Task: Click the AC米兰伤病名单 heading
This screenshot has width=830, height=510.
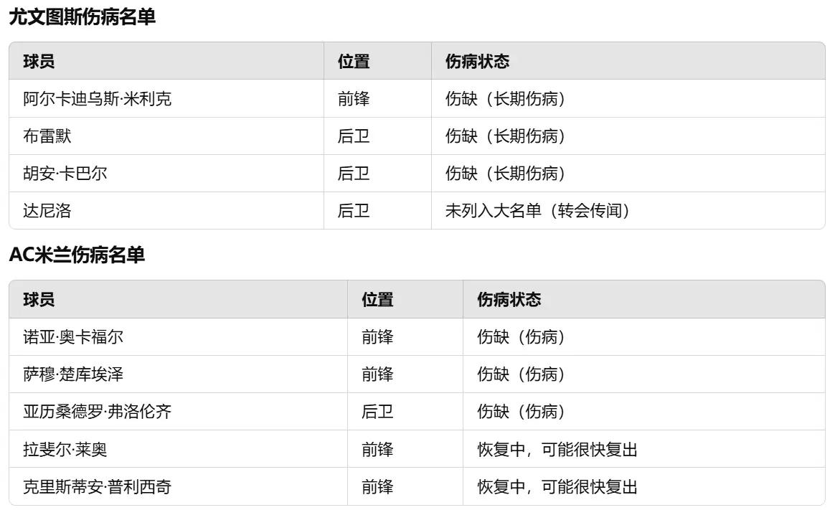Action: tap(77, 255)
